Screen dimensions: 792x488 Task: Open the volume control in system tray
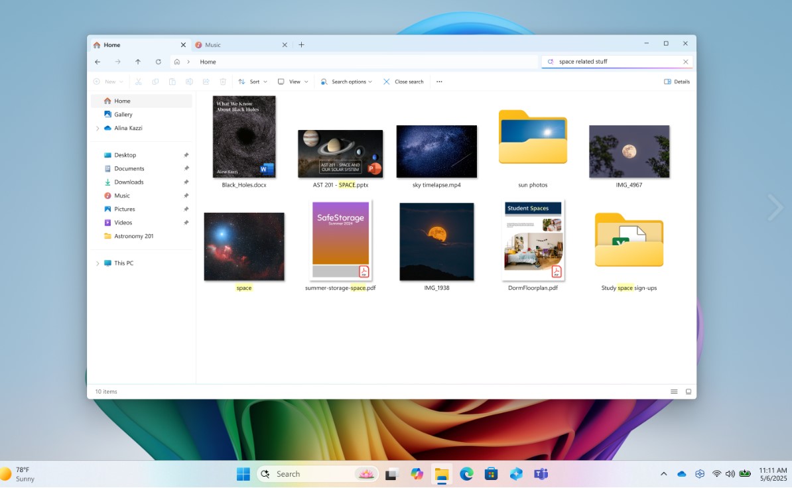coord(730,474)
